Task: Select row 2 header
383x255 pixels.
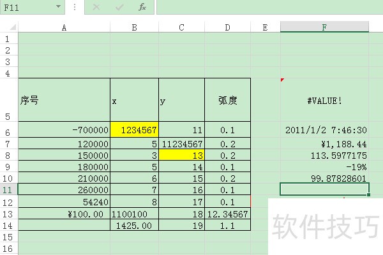Action: (x=8, y=50)
